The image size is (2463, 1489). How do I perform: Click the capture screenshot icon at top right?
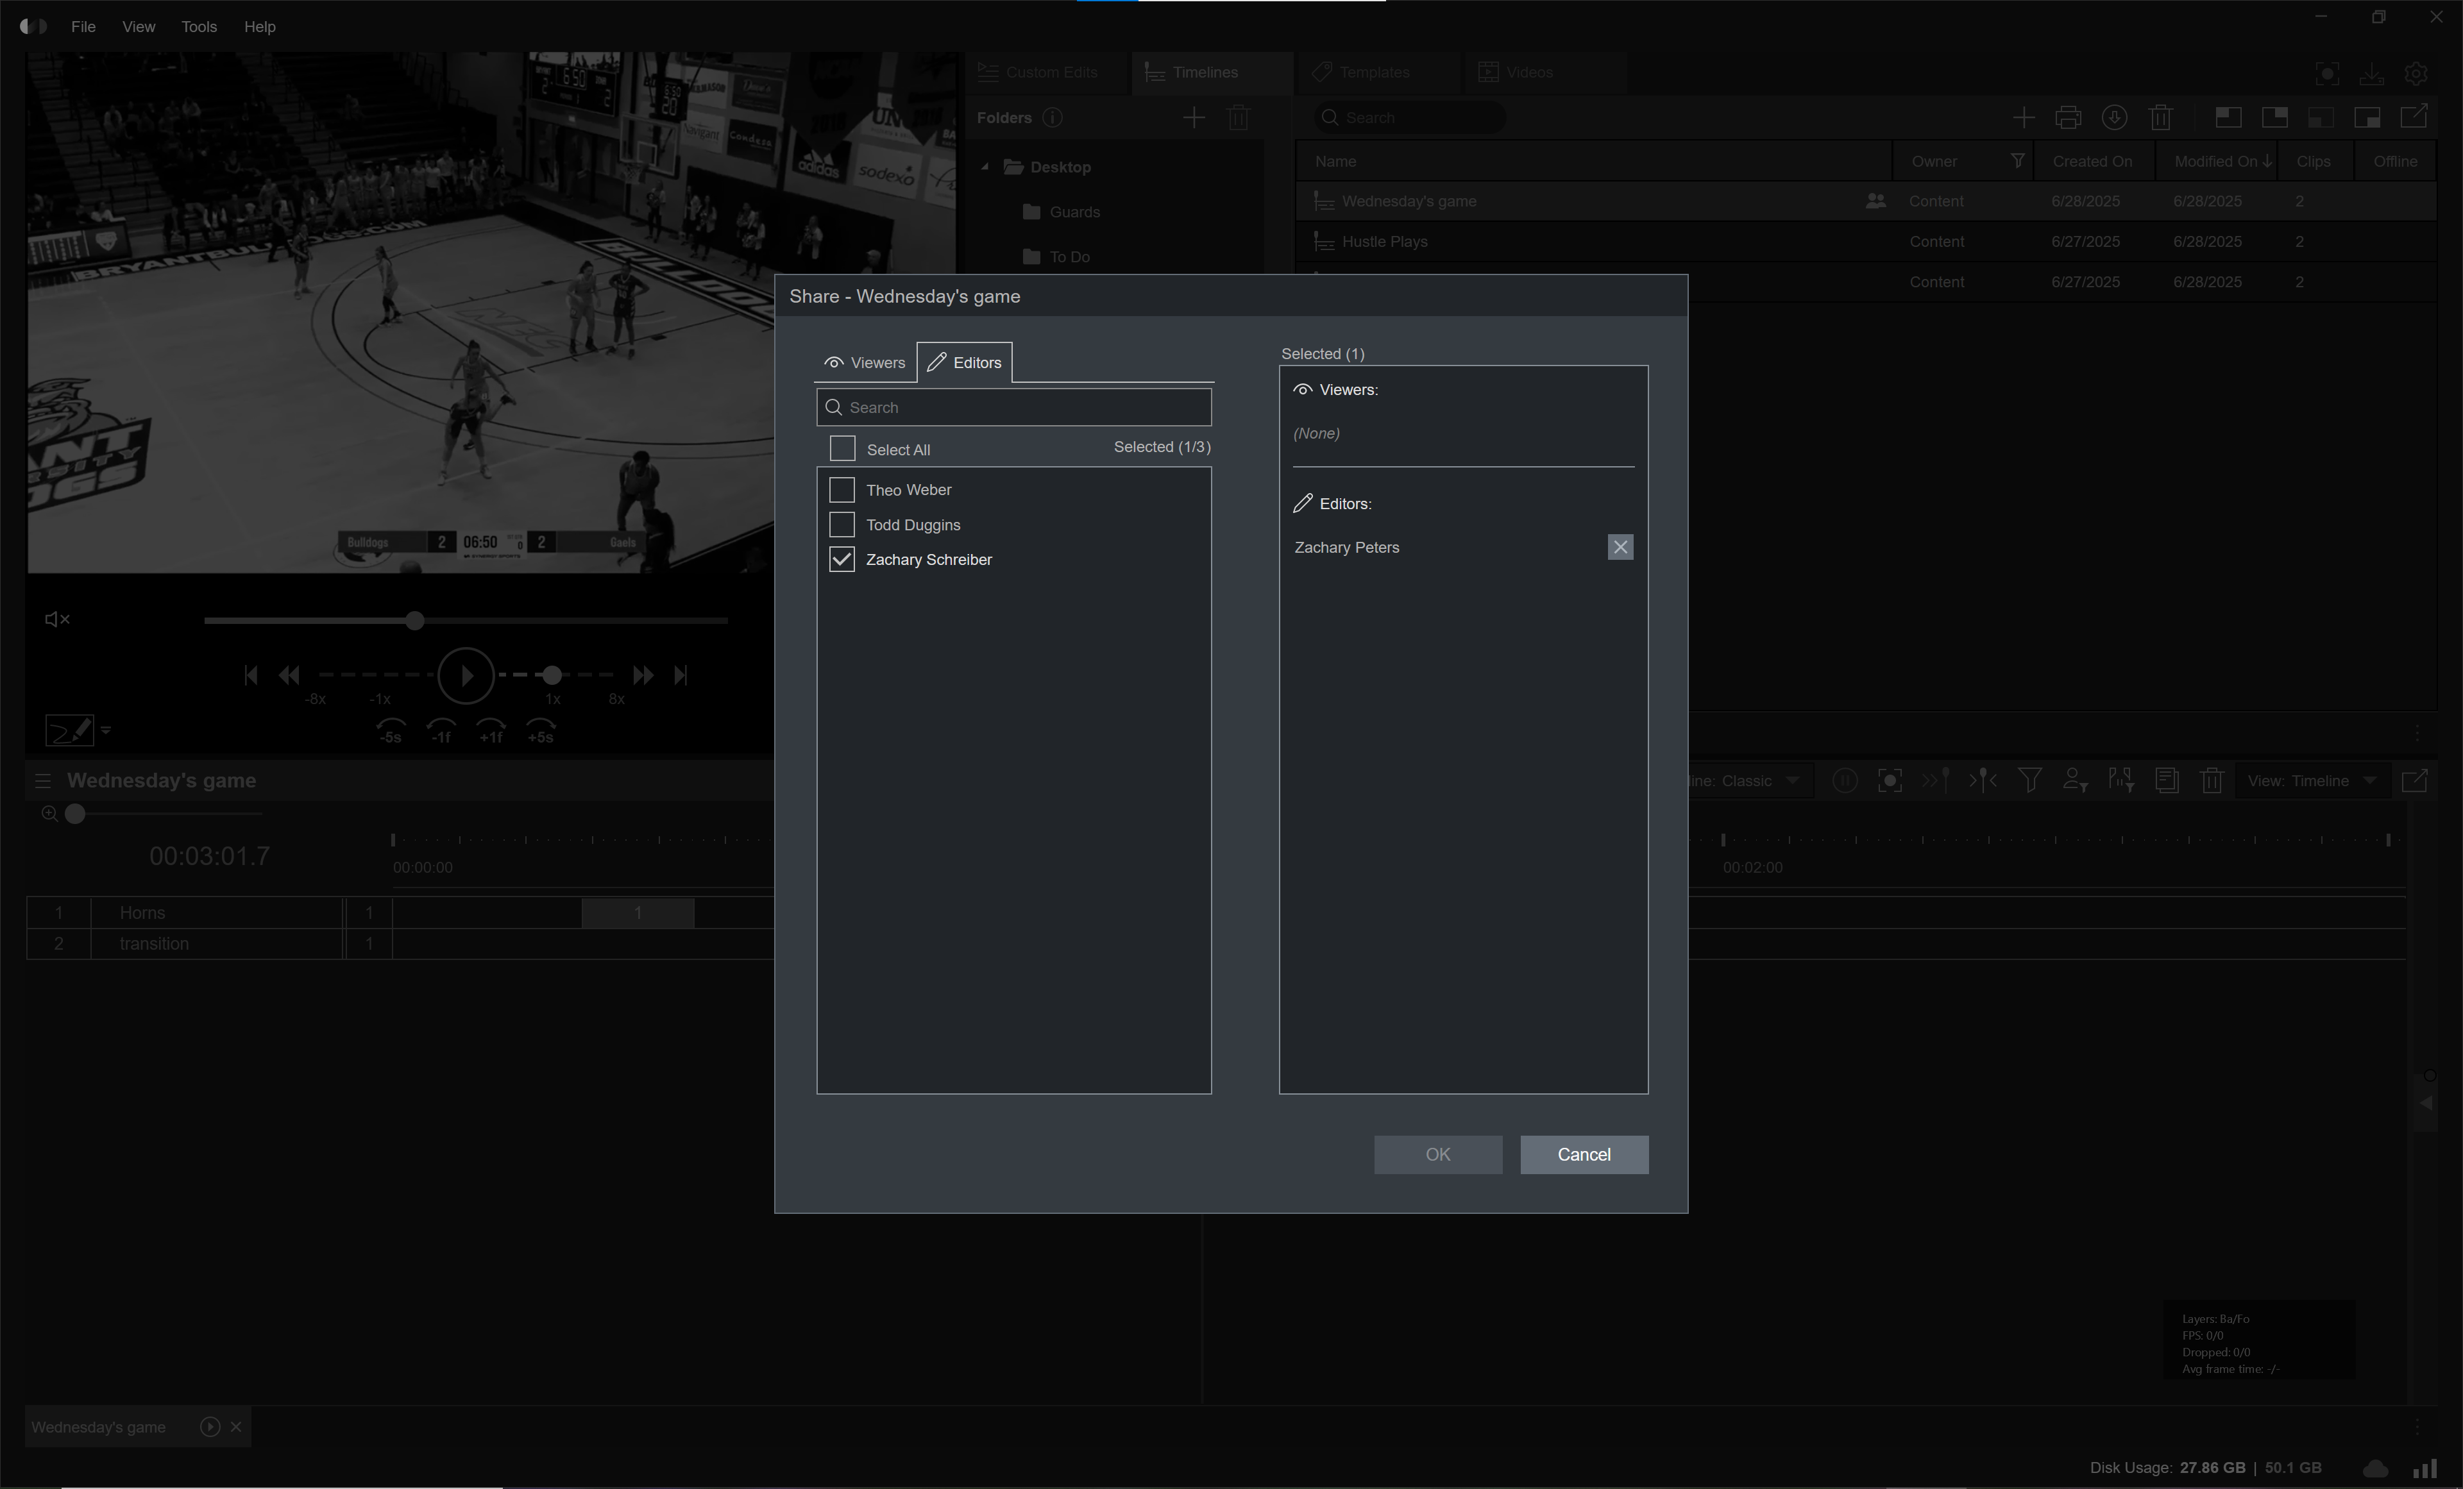(x=2327, y=73)
